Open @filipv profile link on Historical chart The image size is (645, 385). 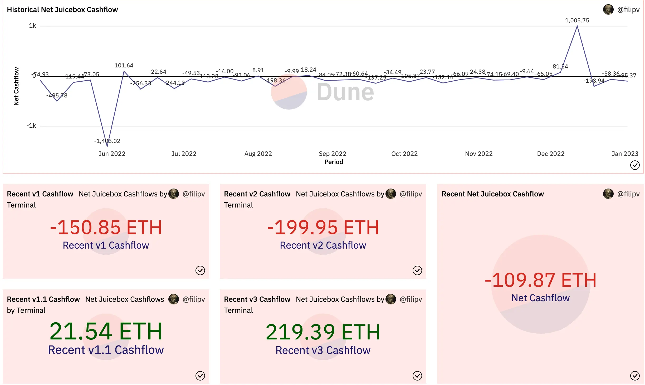tap(628, 10)
